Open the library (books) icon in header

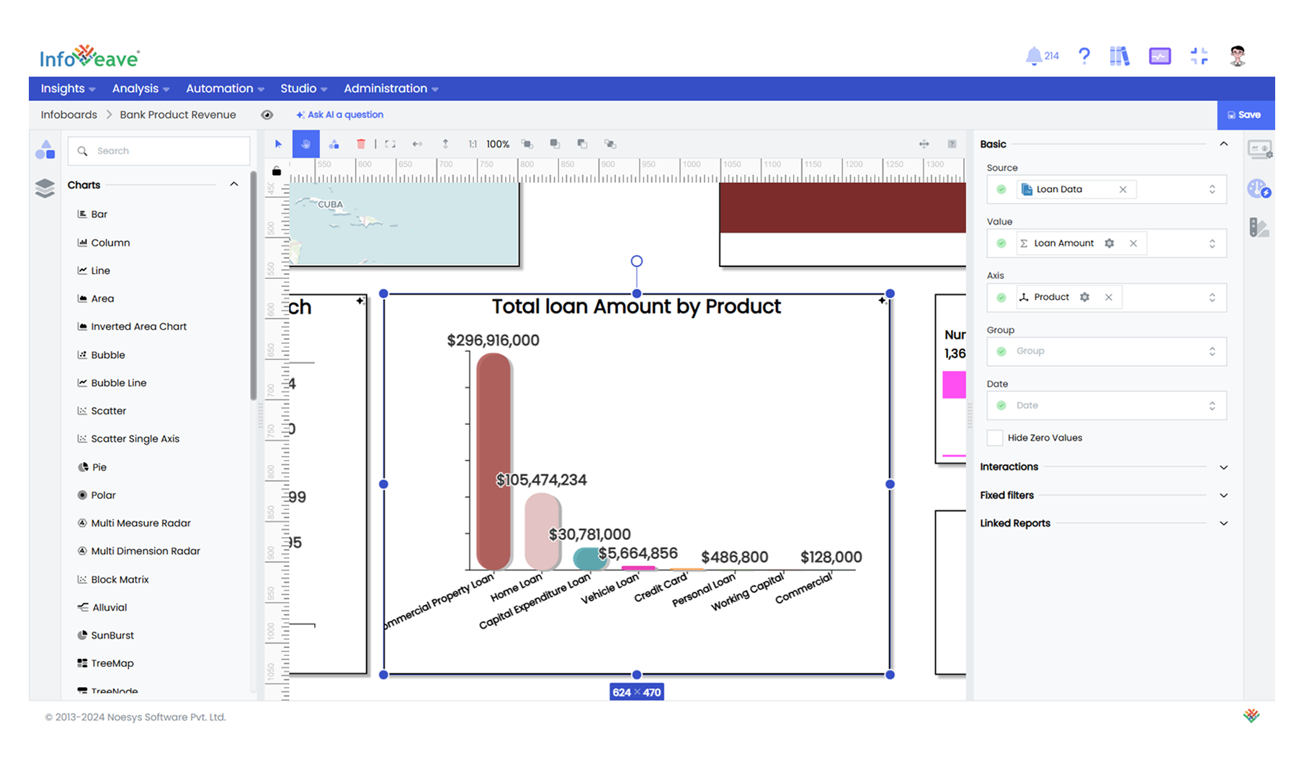1120,55
